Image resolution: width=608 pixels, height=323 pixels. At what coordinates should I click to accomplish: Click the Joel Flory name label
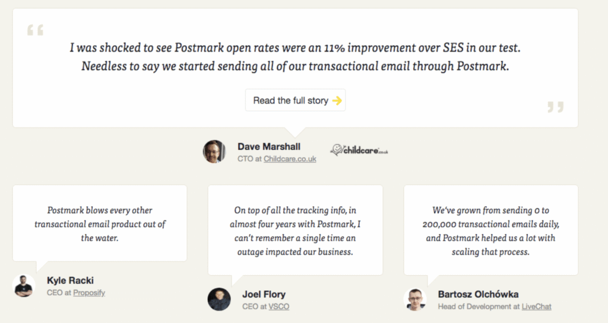point(264,295)
